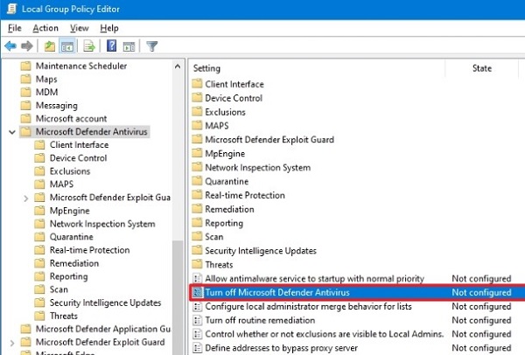Image resolution: width=525 pixels, height=355 pixels.
Task: Select Device Control folder in settings list
Action: click(x=234, y=98)
